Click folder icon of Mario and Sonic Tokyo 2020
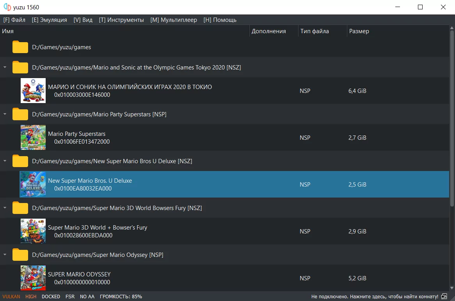Image resolution: width=455 pixels, height=301 pixels. pyautogui.click(x=20, y=67)
